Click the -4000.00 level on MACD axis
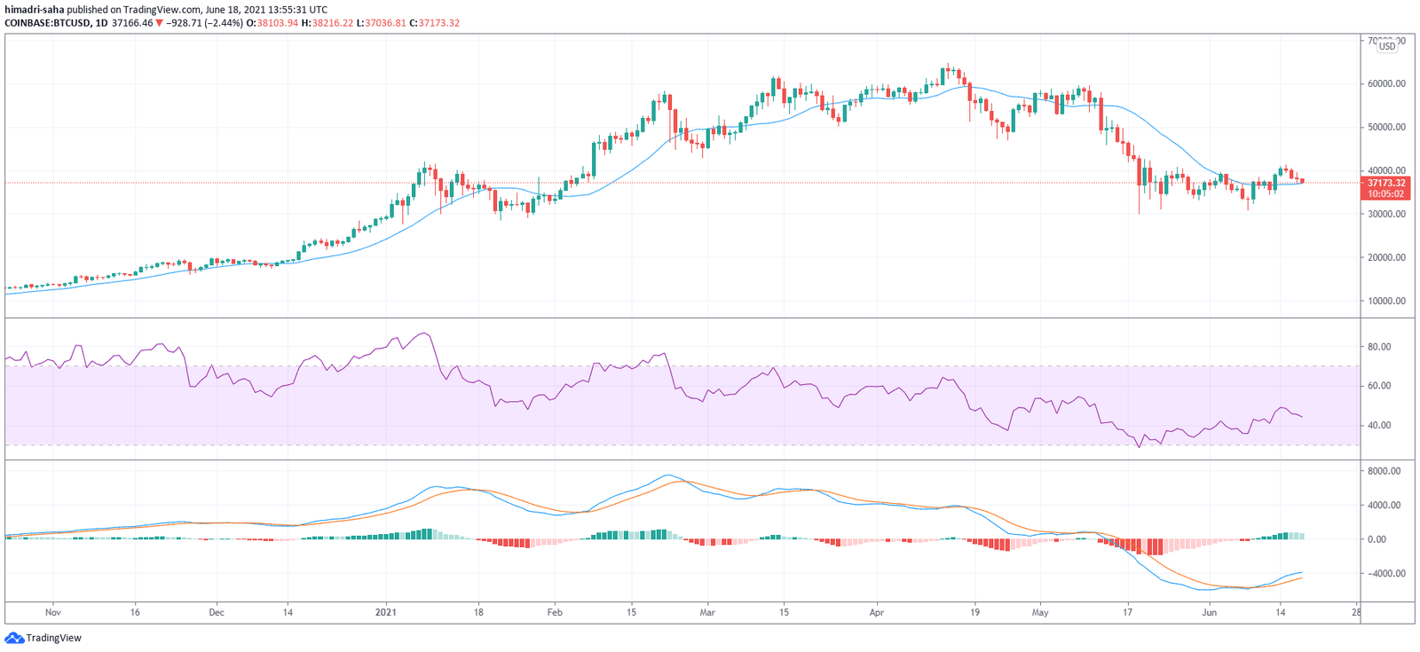This screenshot has width=1420, height=652. tap(1385, 573)
